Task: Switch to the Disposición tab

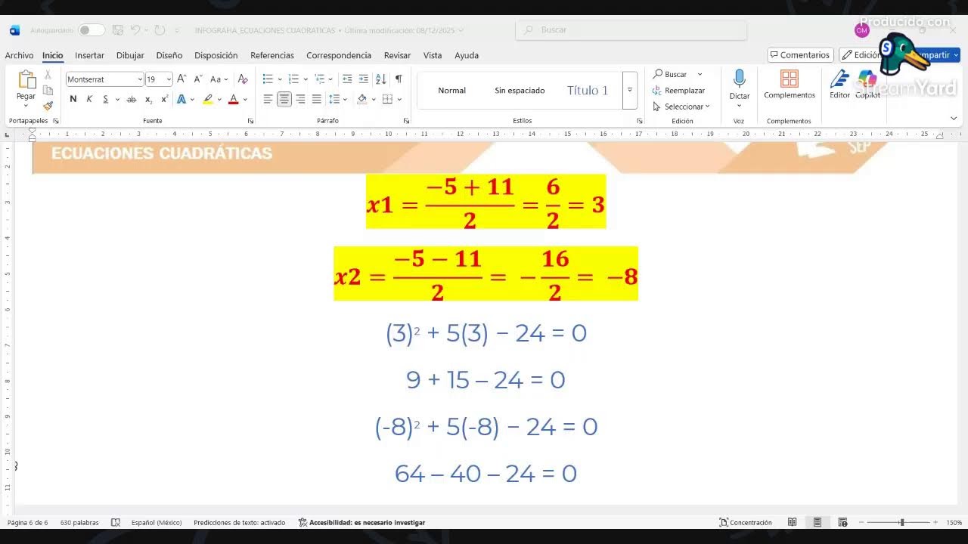Action: pyautogui.click(x=216, y=55)
